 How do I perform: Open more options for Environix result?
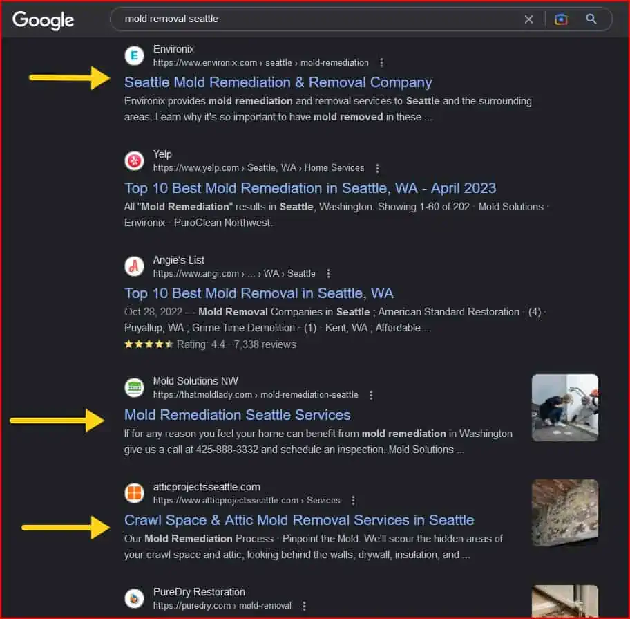tap(381, 63)
